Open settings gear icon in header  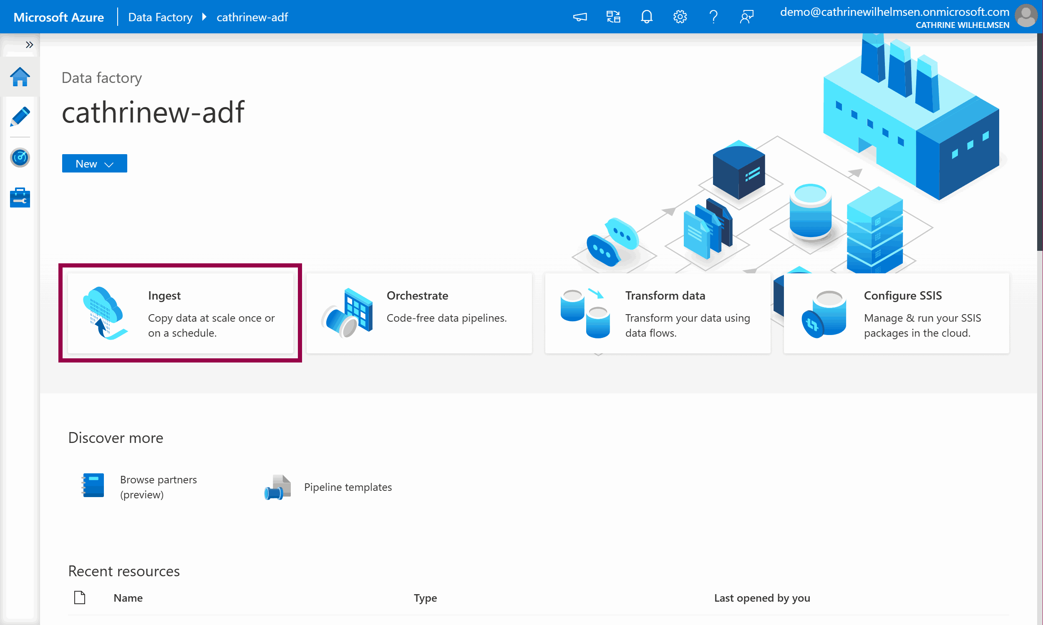click(x=680, y=17)
